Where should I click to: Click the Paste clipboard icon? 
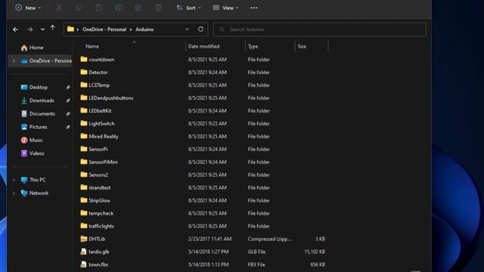(99, 8)
